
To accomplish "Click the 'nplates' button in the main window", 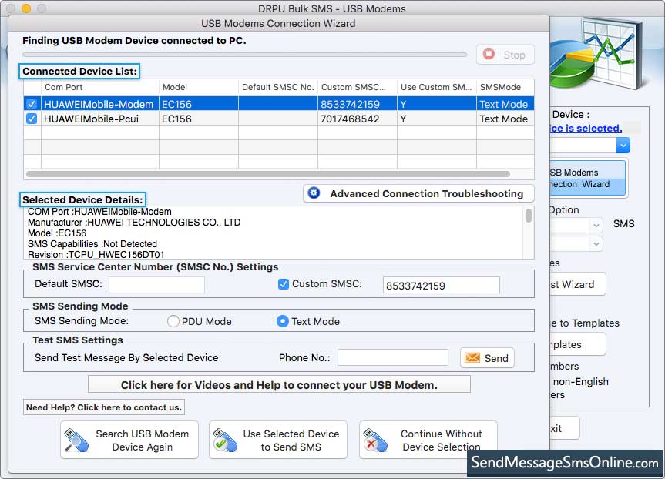I will click(578, 344).
